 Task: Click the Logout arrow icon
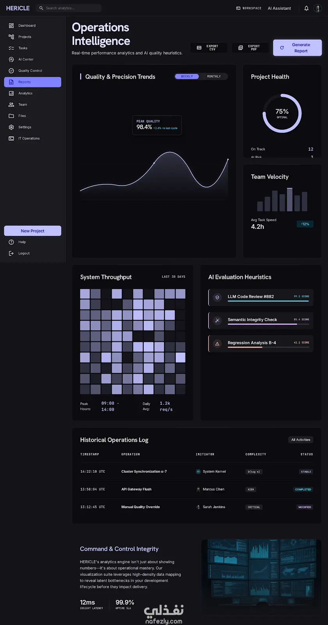tap(11, 254)
